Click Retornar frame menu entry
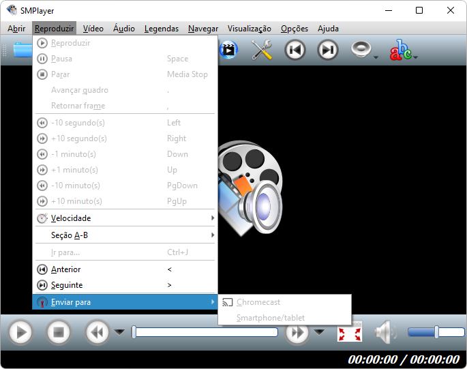The width and height of the screenshot is (467, 369). point(125,106)
